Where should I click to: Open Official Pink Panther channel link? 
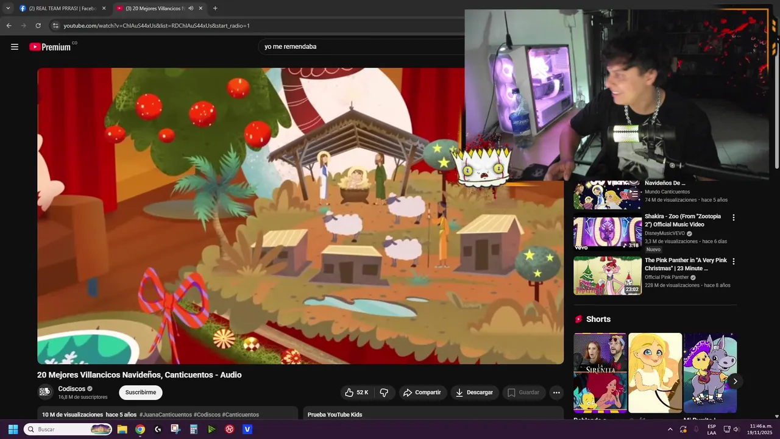pos(667,277)
